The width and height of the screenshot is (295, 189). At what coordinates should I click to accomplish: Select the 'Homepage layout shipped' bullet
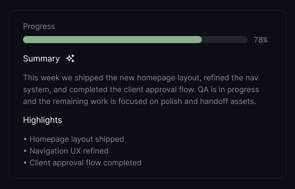point(77,139)
